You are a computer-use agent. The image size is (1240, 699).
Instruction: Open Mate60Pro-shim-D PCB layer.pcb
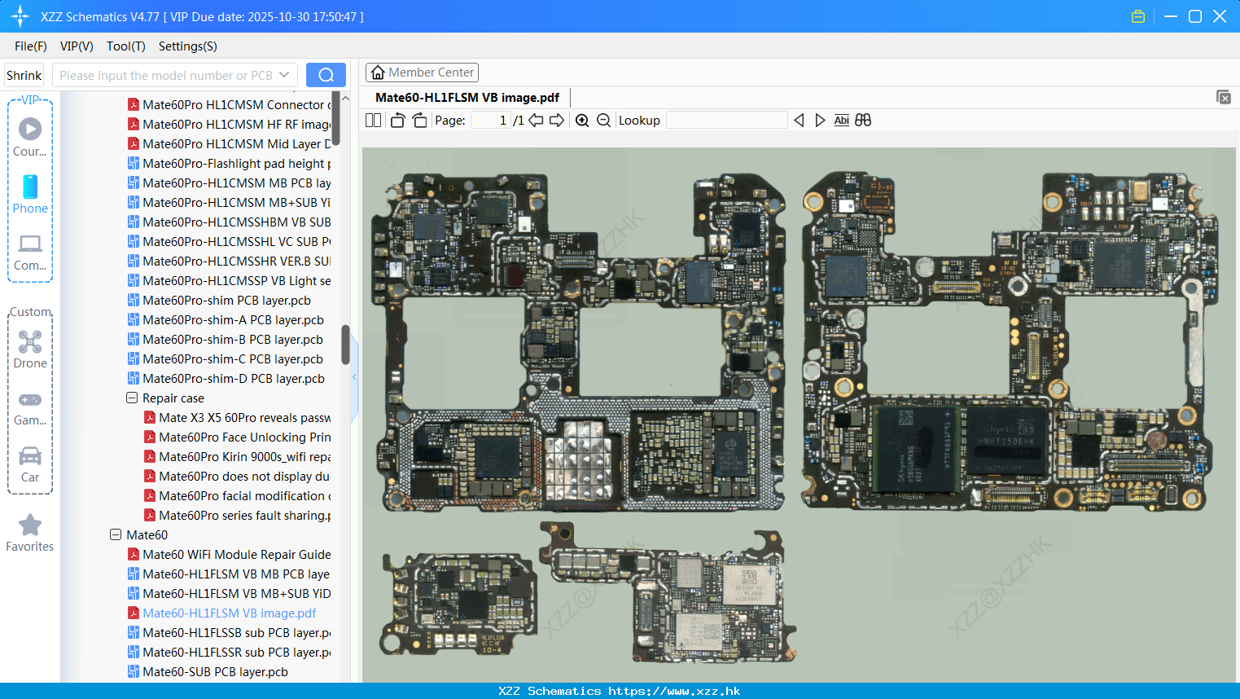(226, 378)
